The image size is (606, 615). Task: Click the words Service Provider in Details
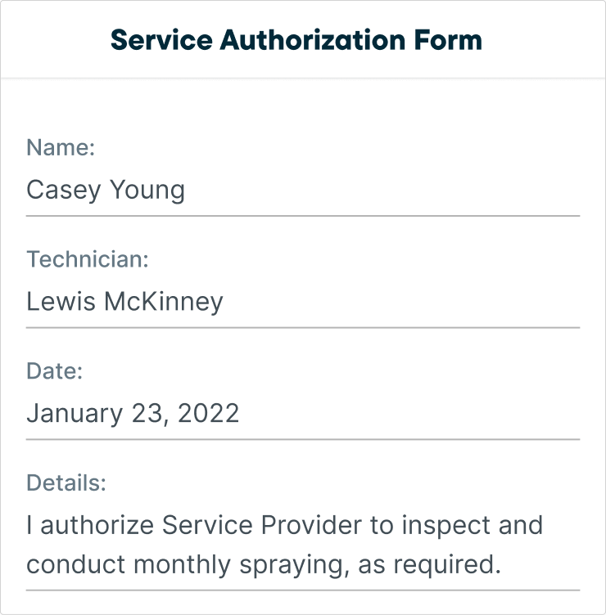point(262,525)
